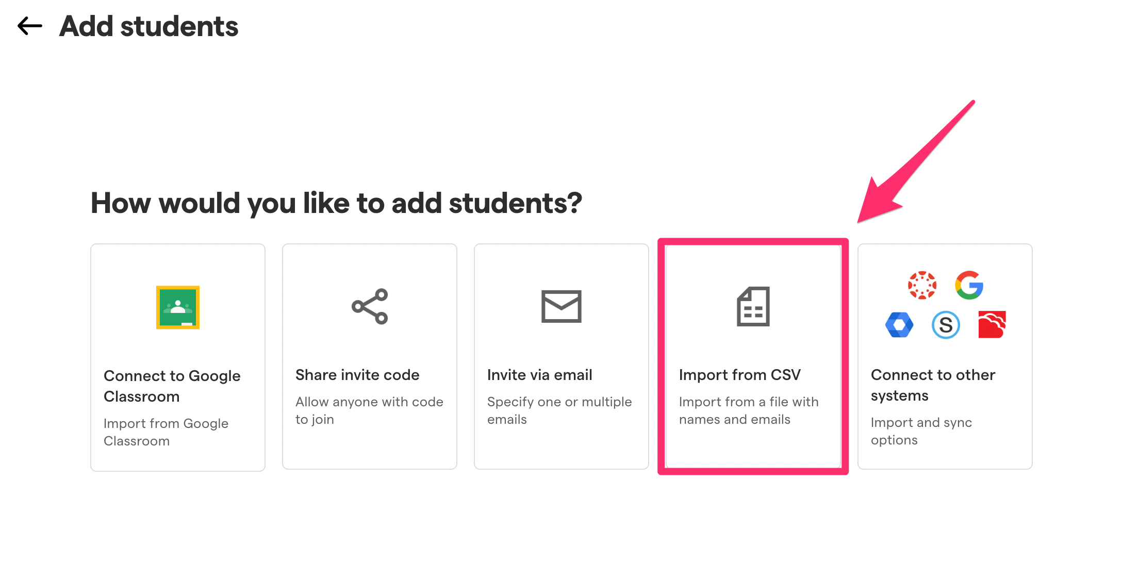The image size is (1122, 562).
Task: Click the Schoology S logo
Action: point(946,325)
